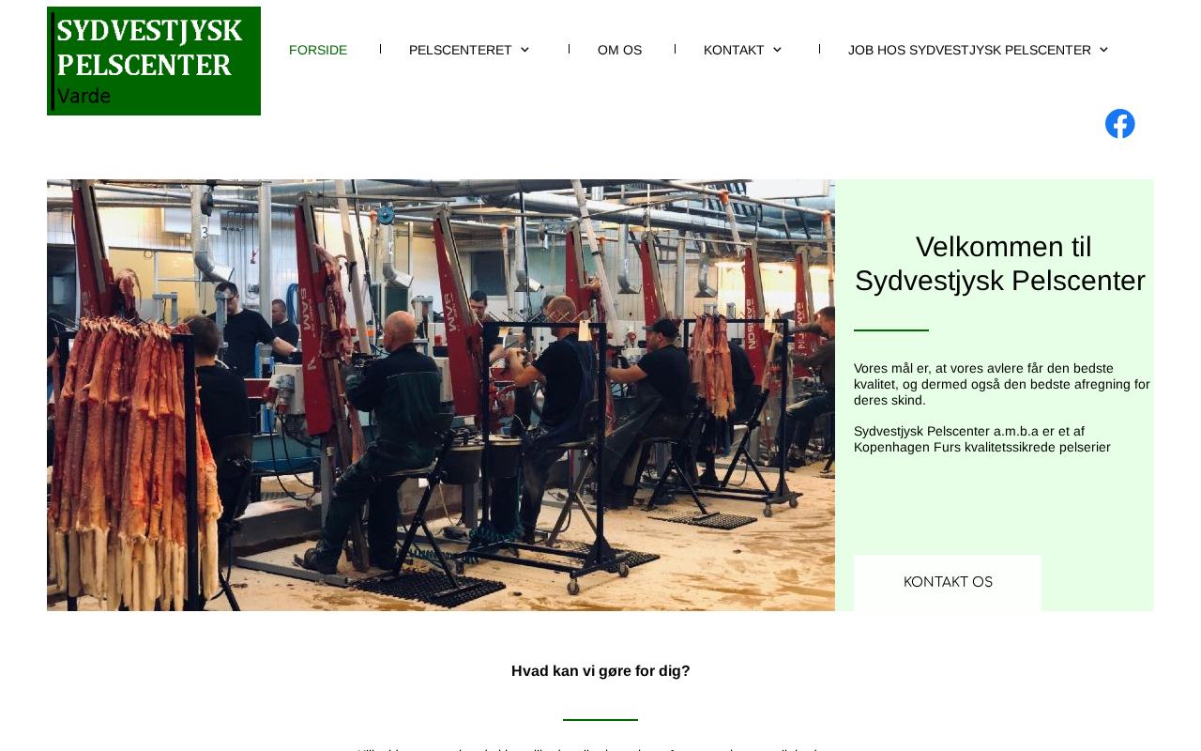Open the Pelscenteret menu label
This screenshot has width=1201, height=751.
[x=460, y=50]
